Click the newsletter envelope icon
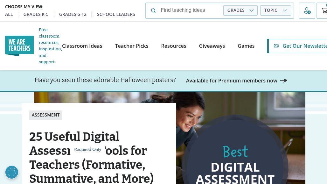The width and height of the screenshot is (327, 184). tap(276, 46)
